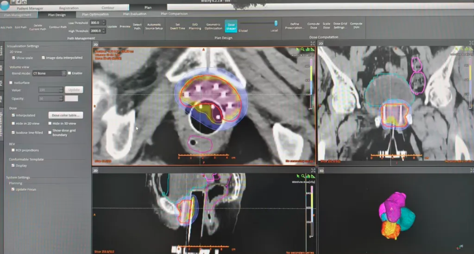Click the absolute dose color scale in axial view

pos(311,84)
